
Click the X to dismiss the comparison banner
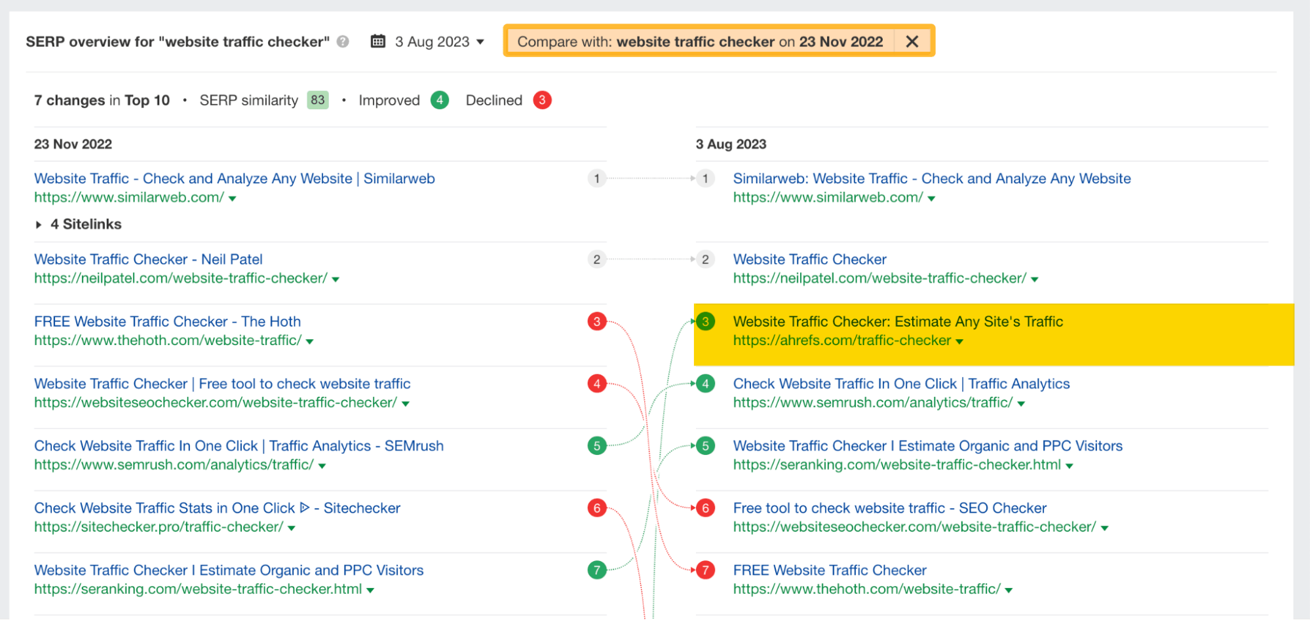(912, 41)
